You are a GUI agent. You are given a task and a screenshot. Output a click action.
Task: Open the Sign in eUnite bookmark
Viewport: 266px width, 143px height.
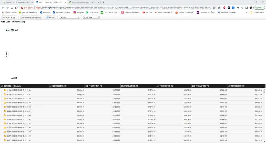[x=9, y=12]
